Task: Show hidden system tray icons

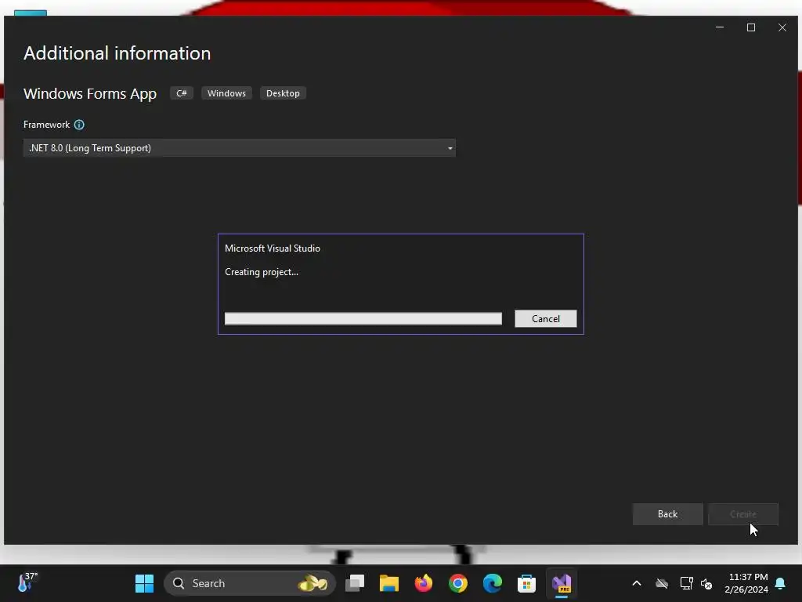Action: (637, 583)
